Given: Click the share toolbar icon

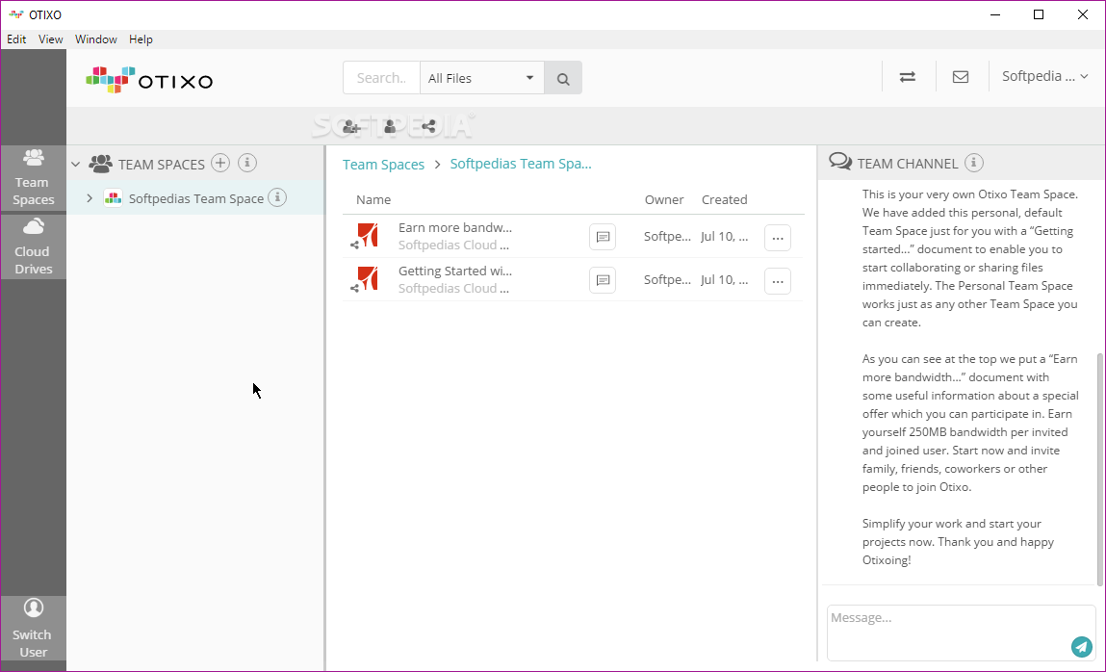Looking at the screenshot, I should coord(428,127).
